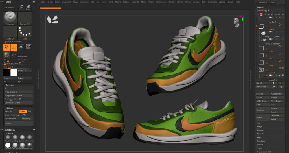Click the shoes thumbnail in viewport corner
289x153 pixels.
(52, 19)
